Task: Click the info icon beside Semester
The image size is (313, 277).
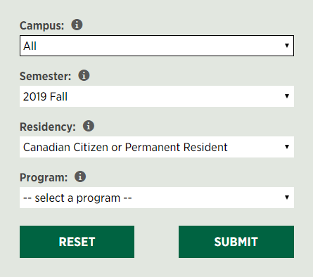Action: 84,75
